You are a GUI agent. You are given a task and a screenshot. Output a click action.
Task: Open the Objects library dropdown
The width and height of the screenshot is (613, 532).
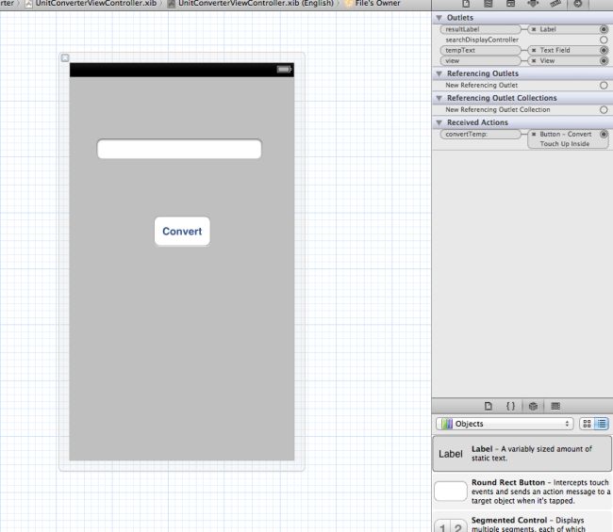505,424
